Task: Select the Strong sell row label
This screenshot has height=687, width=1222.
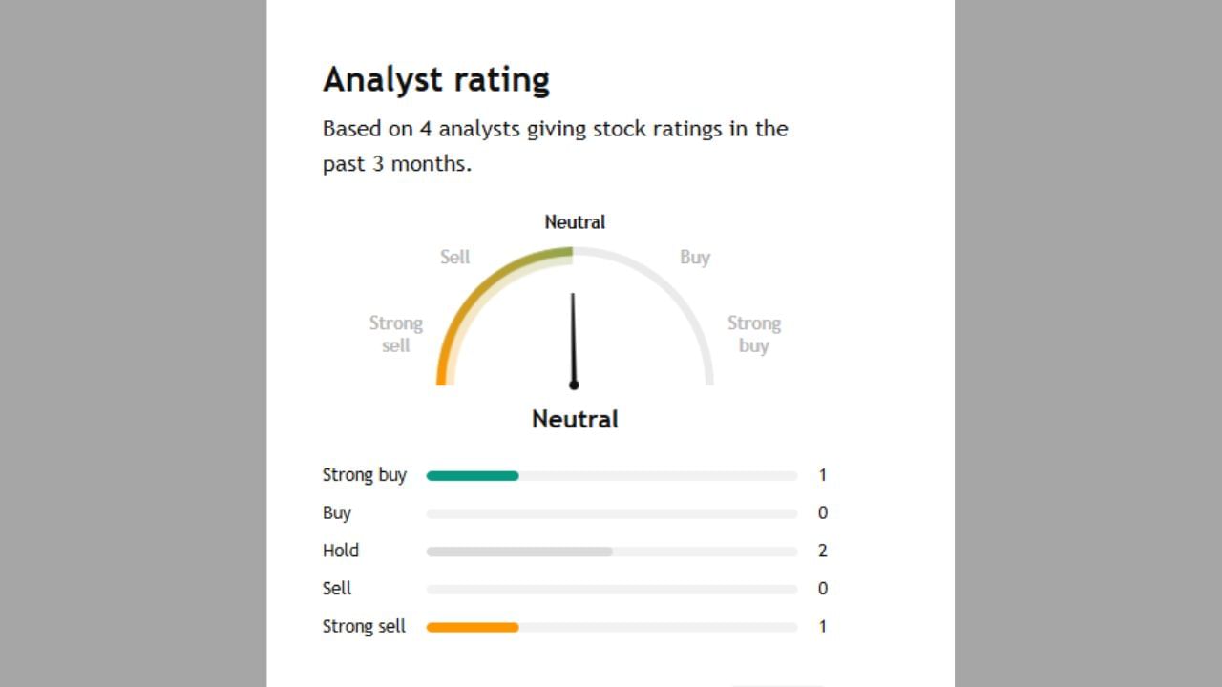Action: pyautogui.click(x=364, y=627)
